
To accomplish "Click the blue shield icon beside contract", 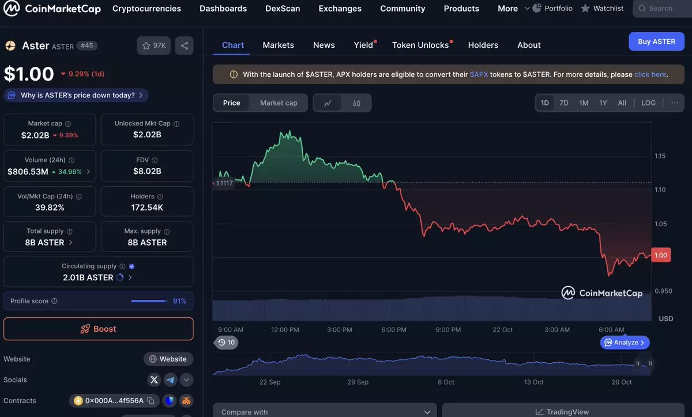I will [x=169, y=400].
